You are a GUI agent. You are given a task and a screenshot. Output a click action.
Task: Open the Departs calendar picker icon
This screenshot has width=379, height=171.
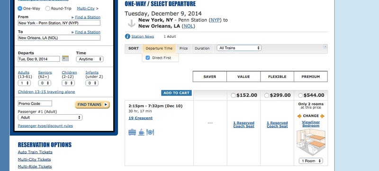(x=65, y=59)
